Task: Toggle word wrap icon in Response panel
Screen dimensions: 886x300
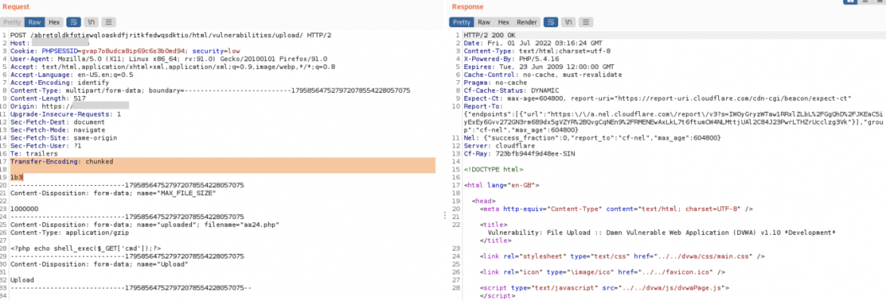Action: pyautogui.click(x=551, y=23)
